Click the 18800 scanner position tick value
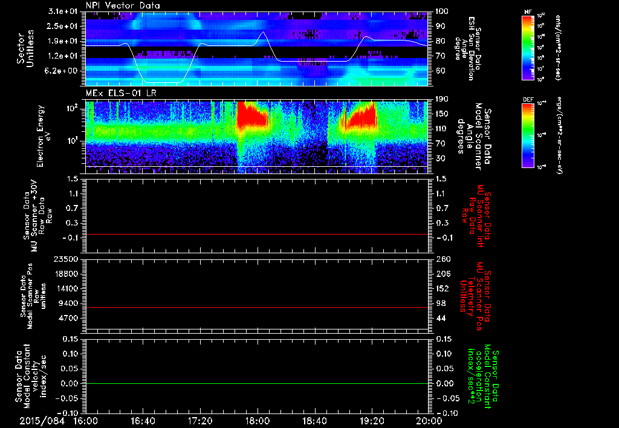This screenshot has width=619, height=428. point(65,274)
